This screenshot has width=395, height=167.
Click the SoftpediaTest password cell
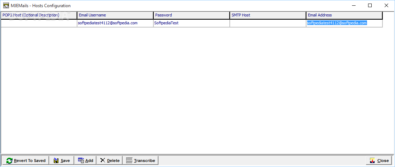coord(192,23)
